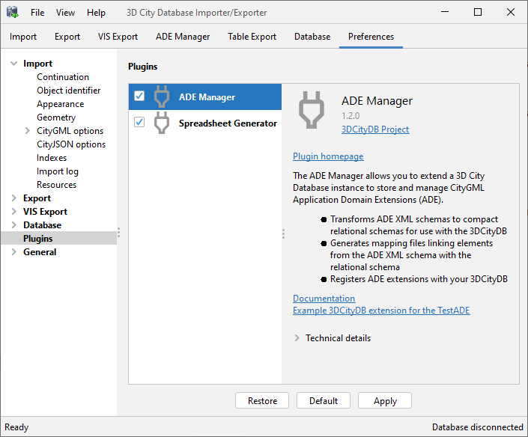Select Geometry in the preferences tree
This screenshot has height=437, width=528.
[x=56, y=117]
